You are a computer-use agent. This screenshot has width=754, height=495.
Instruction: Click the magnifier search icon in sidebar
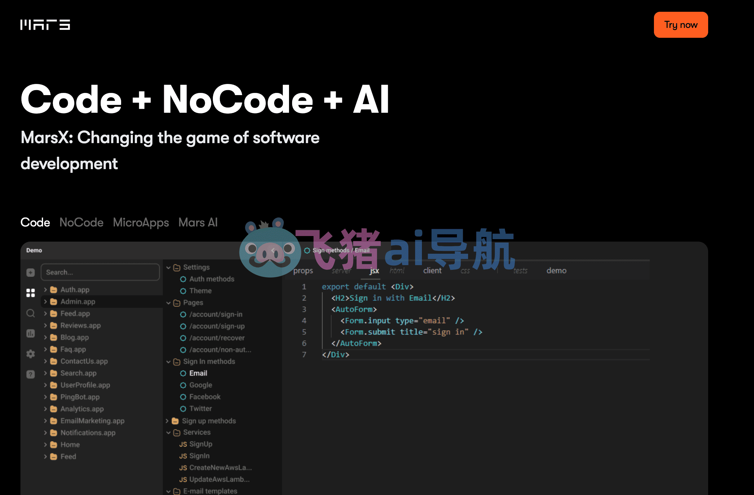[31, 313]
